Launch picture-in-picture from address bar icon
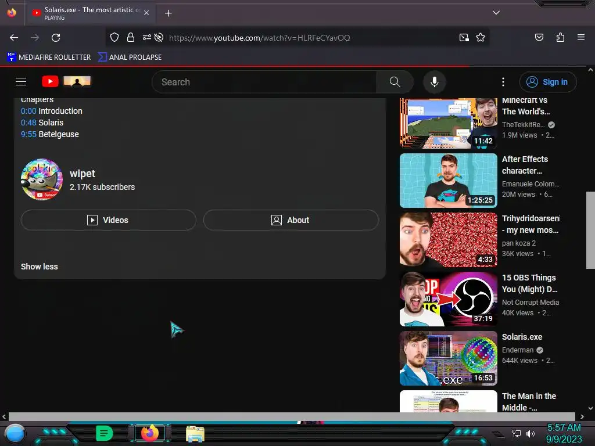This screenshot has height=446, width=595. (x=464, y=38)
